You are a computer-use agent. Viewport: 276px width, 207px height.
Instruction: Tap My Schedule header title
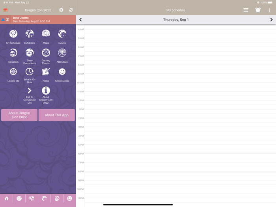(176, 10)
